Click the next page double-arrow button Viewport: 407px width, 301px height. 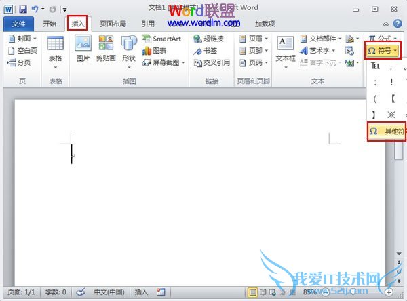pos(399,281)
